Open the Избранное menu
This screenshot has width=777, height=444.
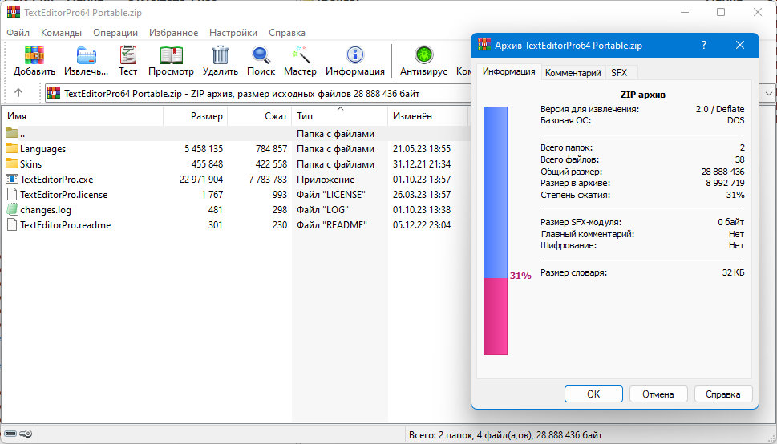click(x=173, y=33)
